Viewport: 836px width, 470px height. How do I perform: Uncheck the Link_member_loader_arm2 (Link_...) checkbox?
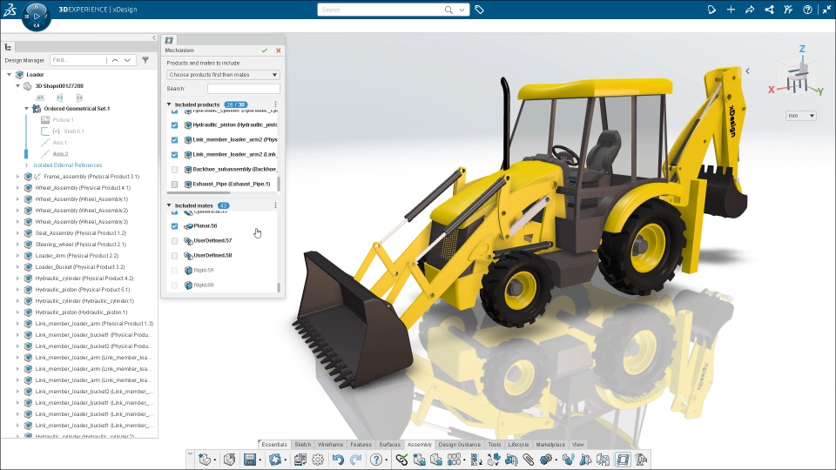pyautogui.click(x=174, y=155)
